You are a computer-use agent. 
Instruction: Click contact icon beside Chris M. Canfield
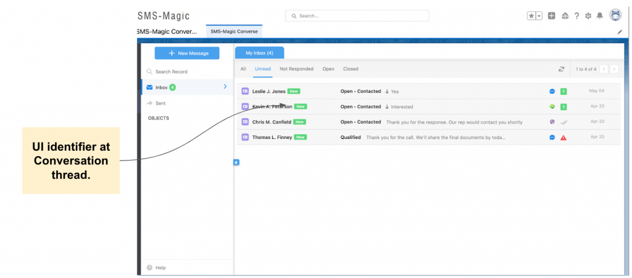(x=244, y=122)
